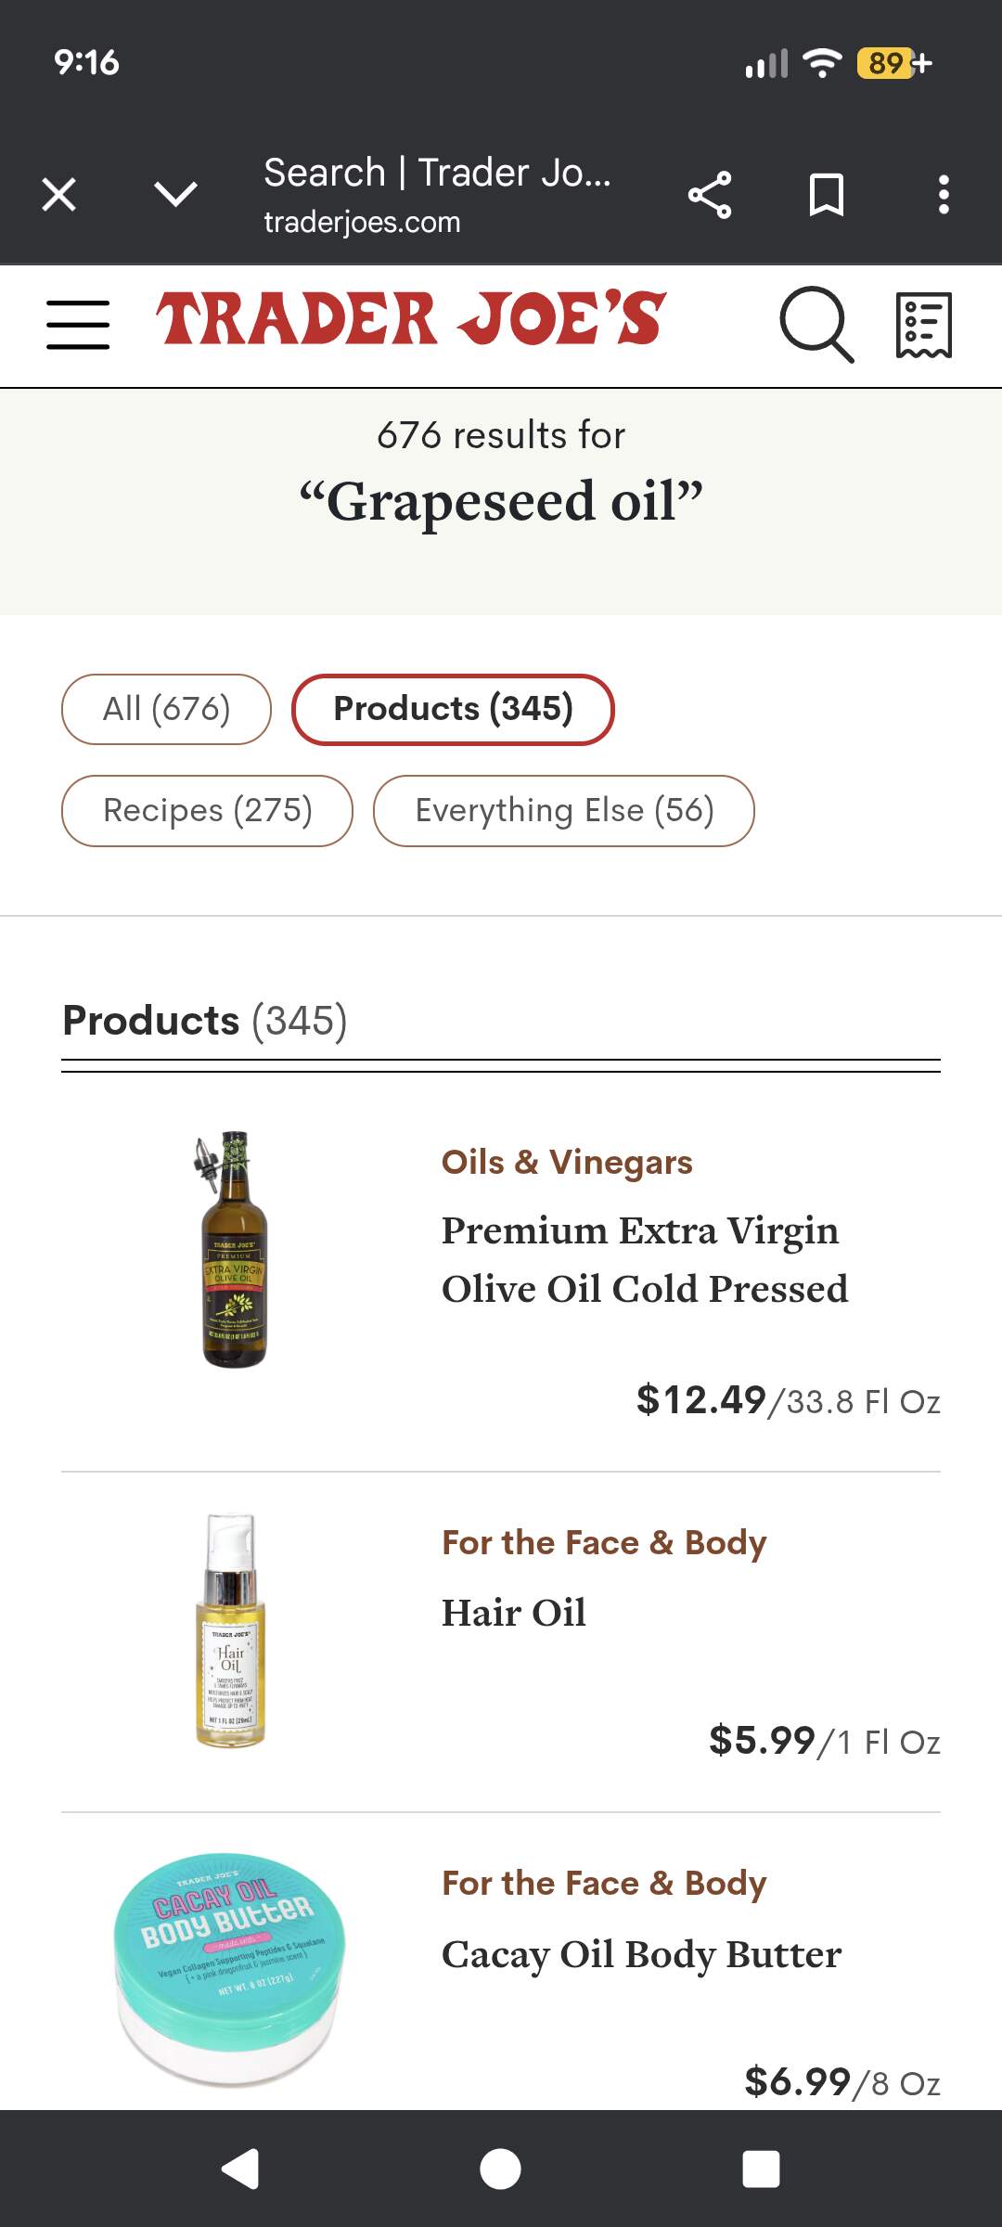Show the Everything Else (56) results
The width and height of the screenshot is (1002, 2227).
click(563, 810)
